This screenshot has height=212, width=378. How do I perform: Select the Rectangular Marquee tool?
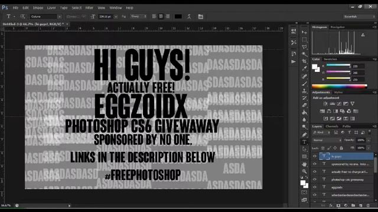tap(305, 39)
